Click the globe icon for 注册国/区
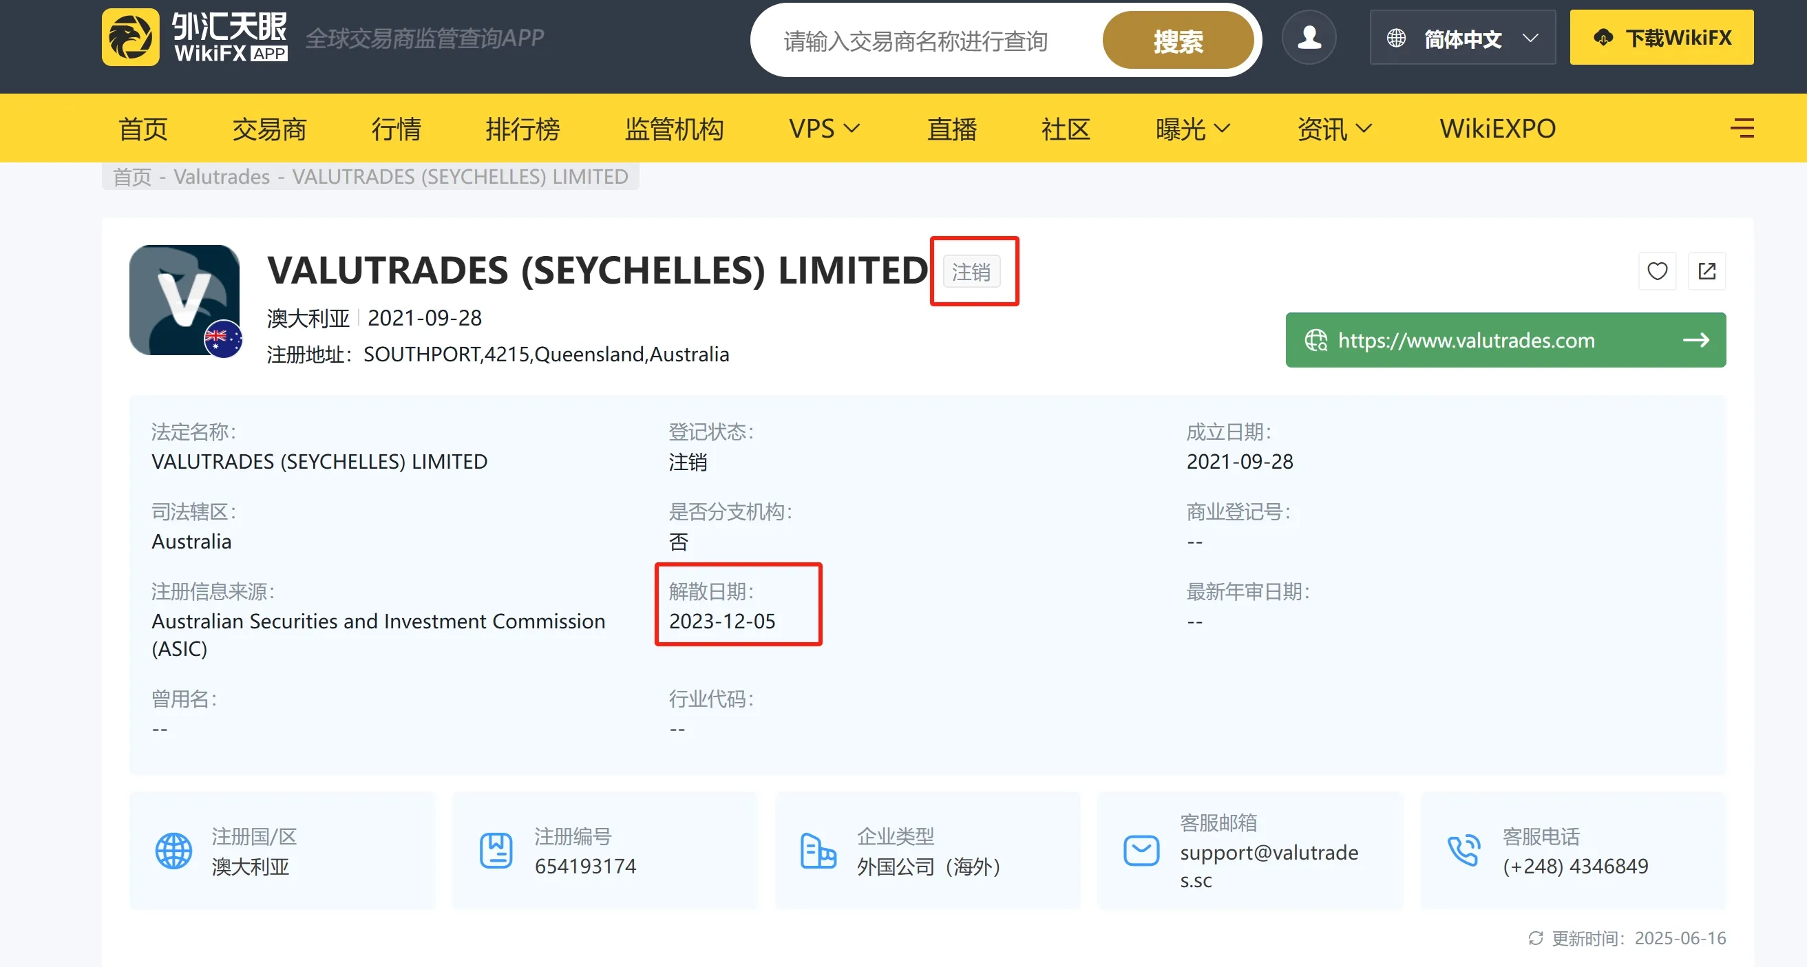Image resolution: width=1807 pixels, height=967 pixels. [x=173, y=851]
